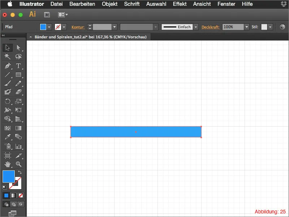Select the Mesh tool

[8, 128]
